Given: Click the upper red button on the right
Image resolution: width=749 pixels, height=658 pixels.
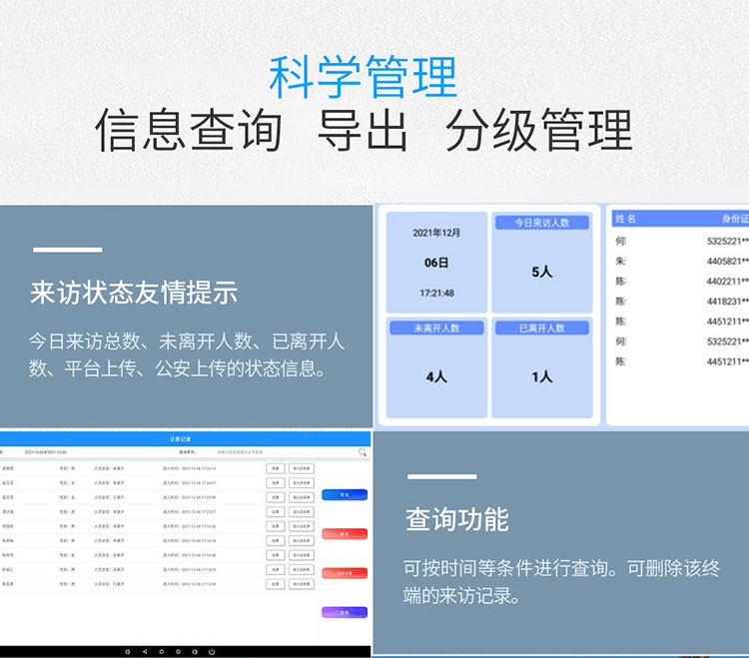Looking at the screenshot, I should pos(345,534).
